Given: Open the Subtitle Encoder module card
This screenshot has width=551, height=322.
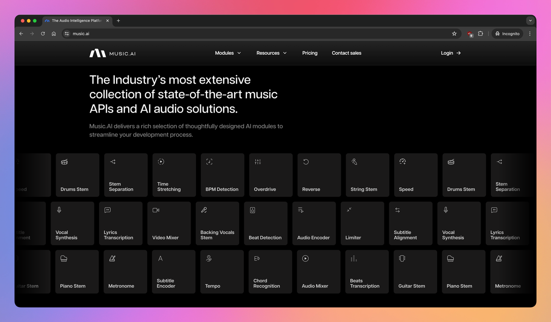Looking at the screenshot, I should tap(174, 271).
